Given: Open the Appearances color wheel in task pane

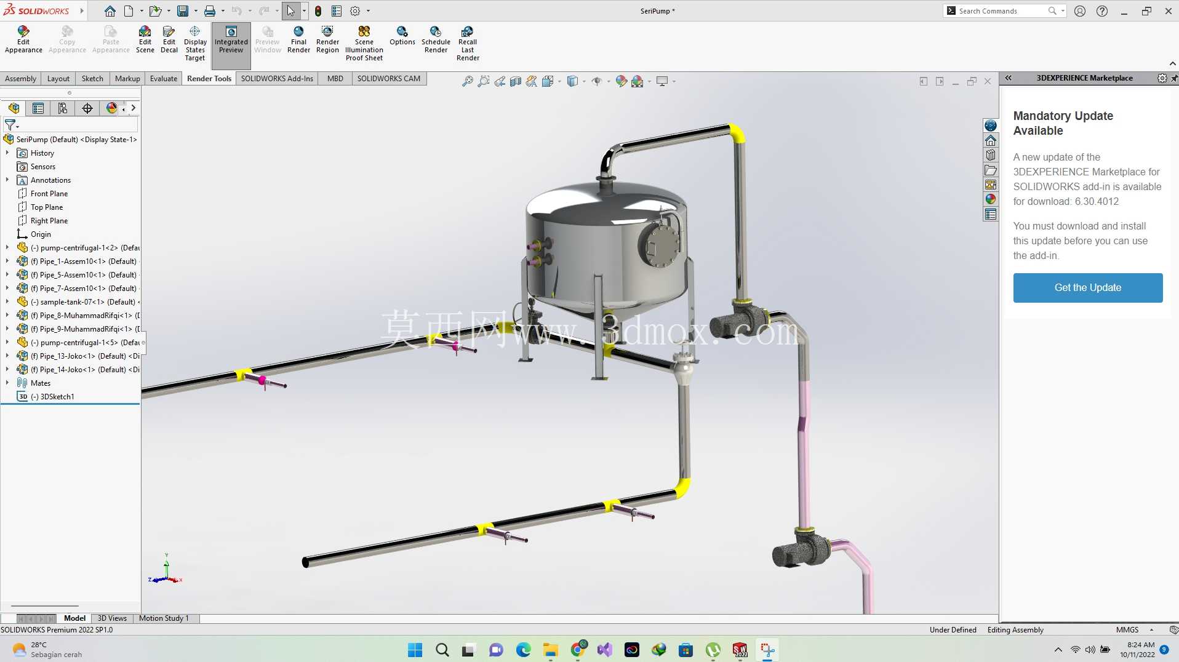Looking at the screenshot, I should 990,199.
